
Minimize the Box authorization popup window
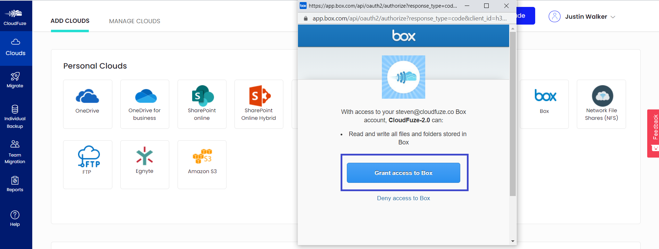click(467, 6)
